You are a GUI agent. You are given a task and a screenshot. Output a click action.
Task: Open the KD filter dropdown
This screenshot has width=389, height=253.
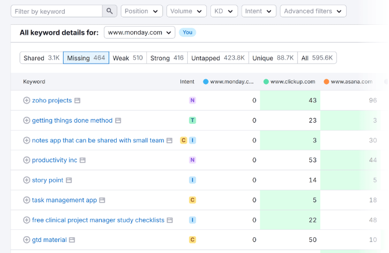[224, 11]
